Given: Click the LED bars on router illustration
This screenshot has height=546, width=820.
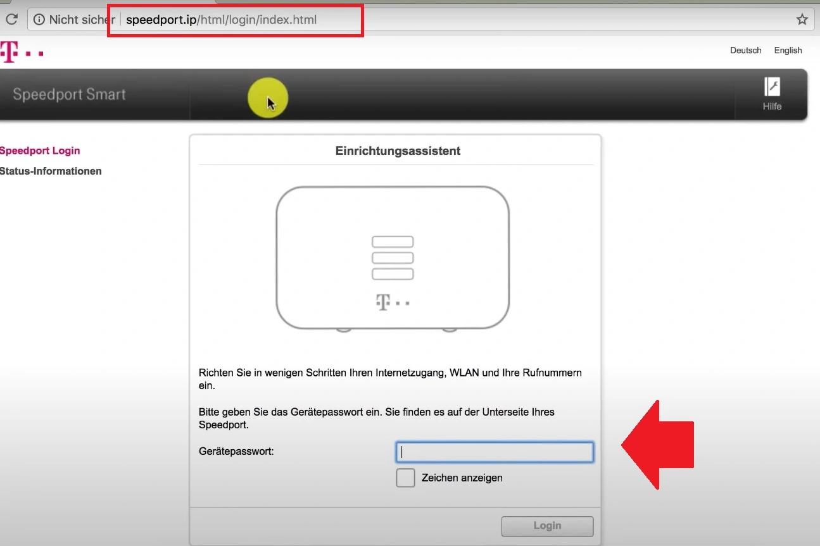Looking at the screenshot, I should [393, 257].
